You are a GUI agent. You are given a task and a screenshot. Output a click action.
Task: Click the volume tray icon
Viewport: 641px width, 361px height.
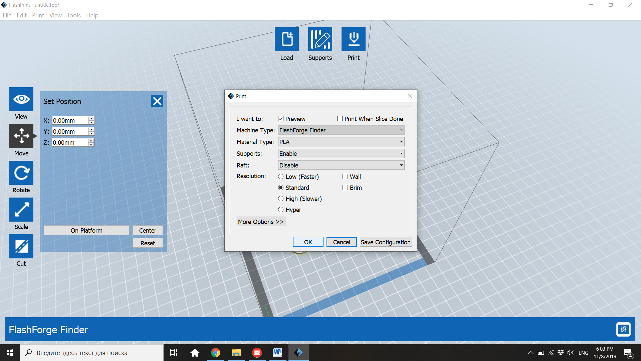pyautogui.click(x=570, y=353)
